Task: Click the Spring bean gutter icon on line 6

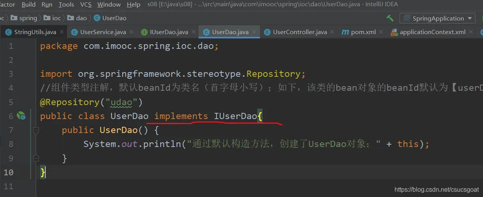Action: pos(21,116)
